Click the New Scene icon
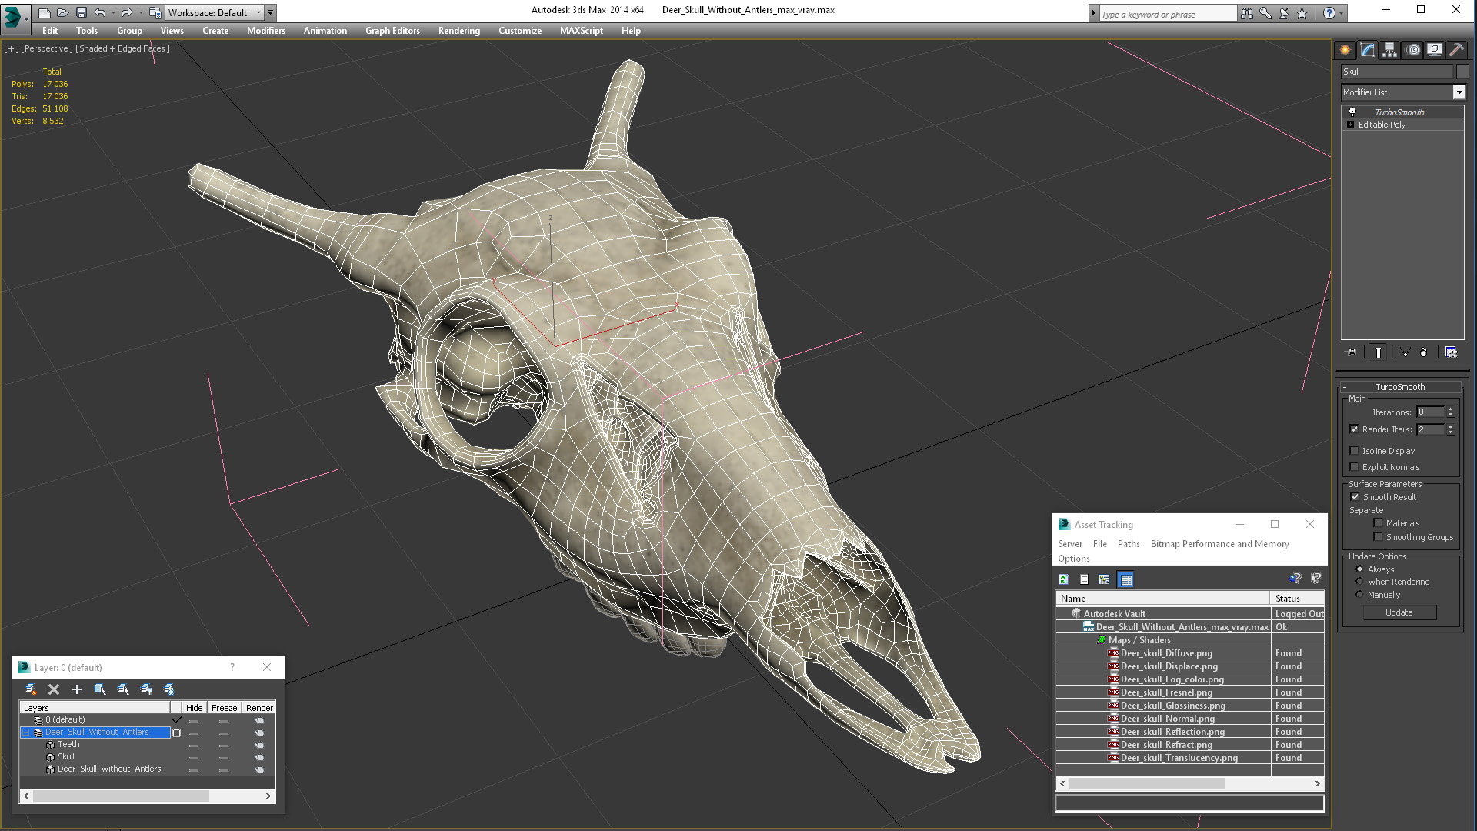This screenshot has height=831, width=1477. [45, 13]
